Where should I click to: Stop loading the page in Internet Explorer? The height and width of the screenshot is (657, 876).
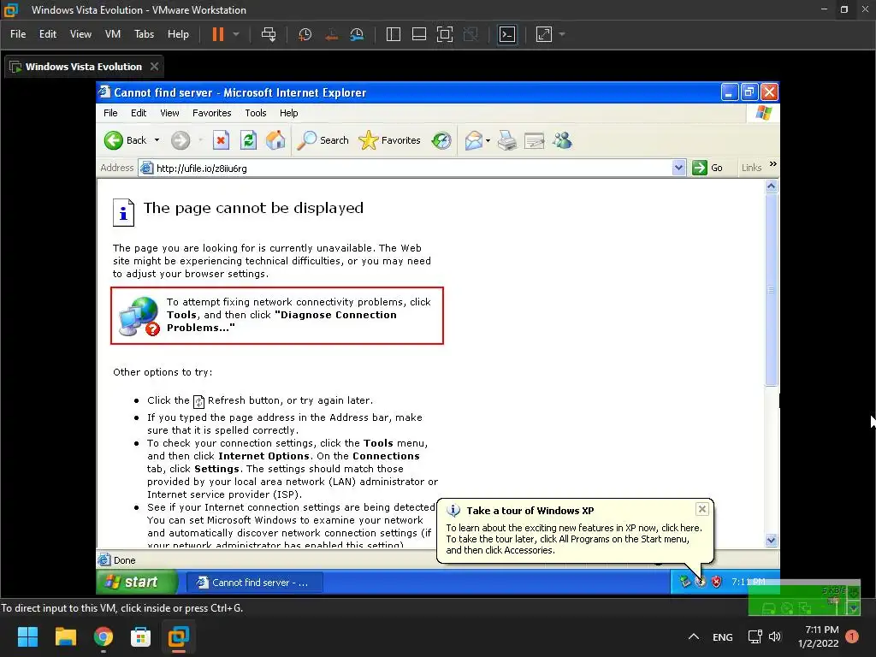click(x=222, y=140)
